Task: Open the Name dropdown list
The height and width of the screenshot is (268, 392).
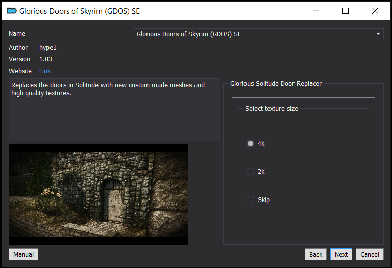Action: [x=259, y=34]
